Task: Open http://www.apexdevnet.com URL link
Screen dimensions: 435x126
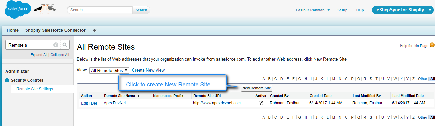Action: tap(217, 103)
